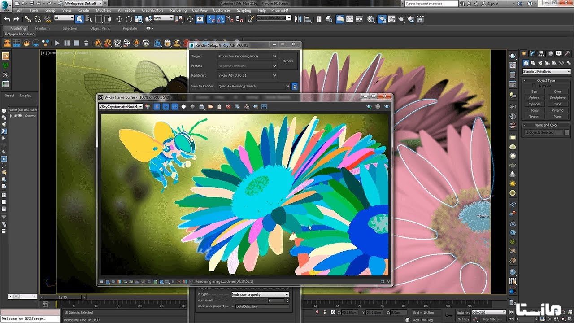Click the Pyramid primitive button
574x323 pixels.
(x=558, y=110)
